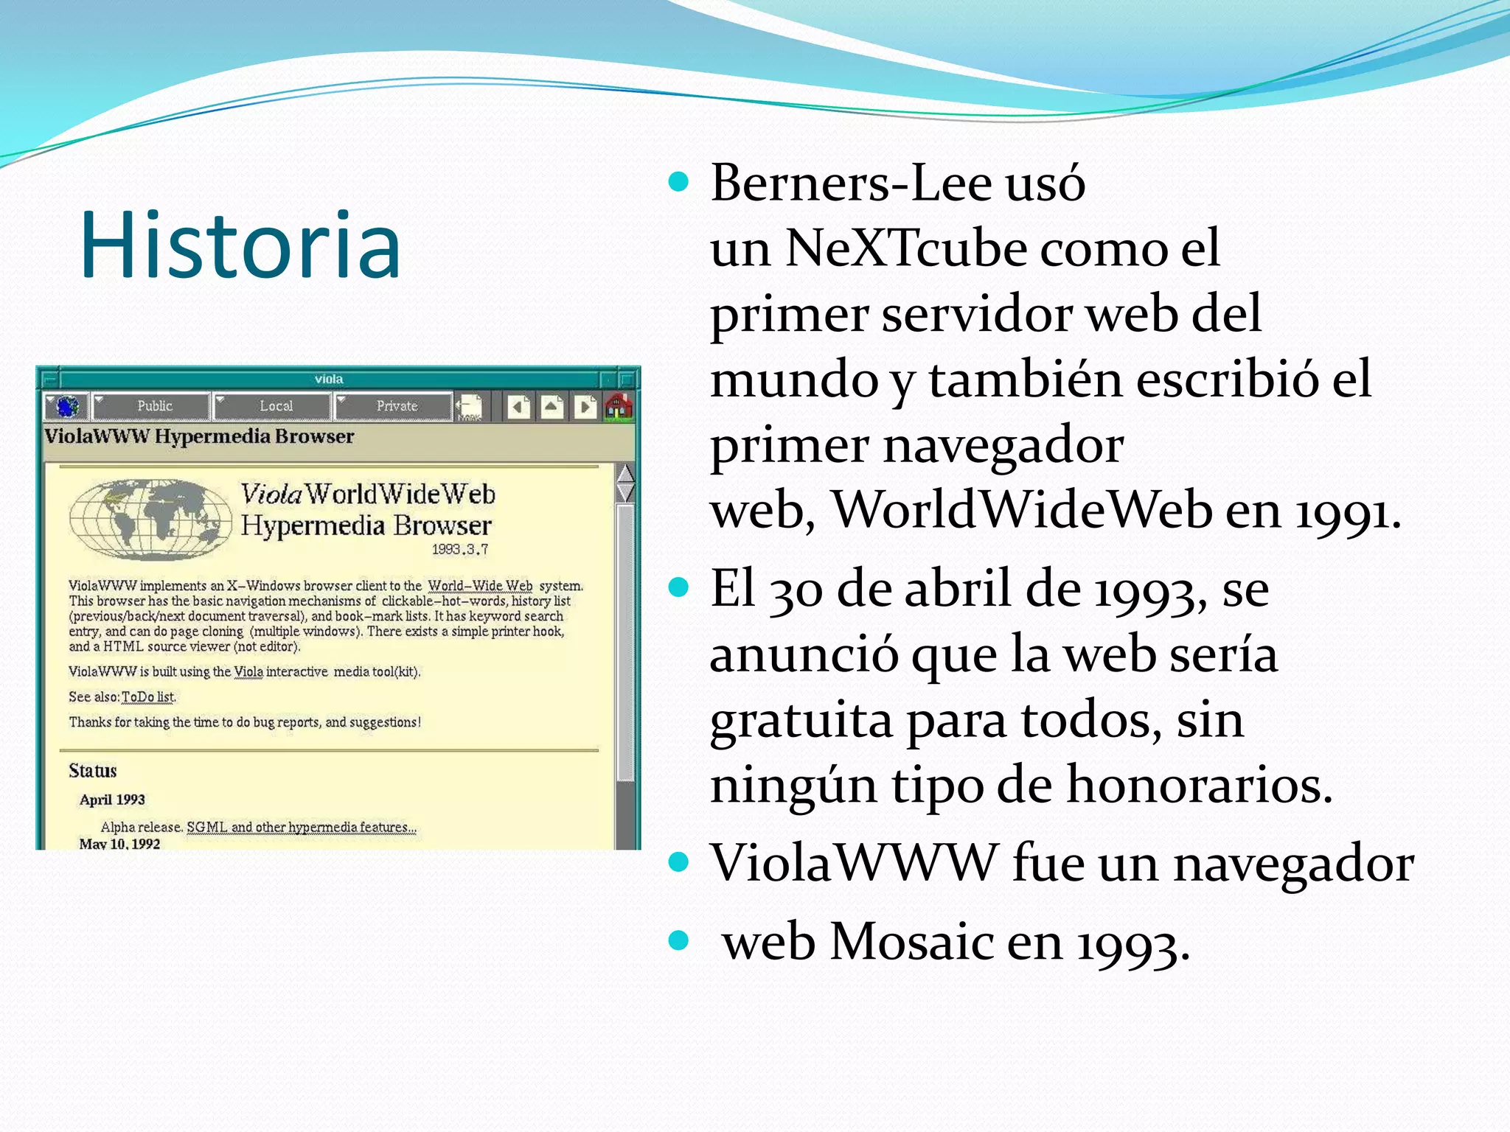
Task: Open SGML and other hypermedia features link
Action: 302,827
